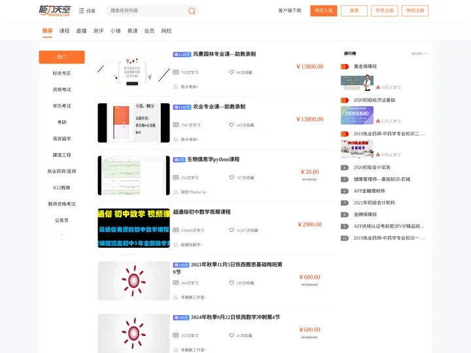
Task: Select the 考研 sidebar category
Action: click(62, 122)
